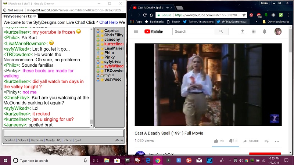Bookmark this page with the star
The width and height of the screenshot is (294, 165).
[x=244, y=15]
